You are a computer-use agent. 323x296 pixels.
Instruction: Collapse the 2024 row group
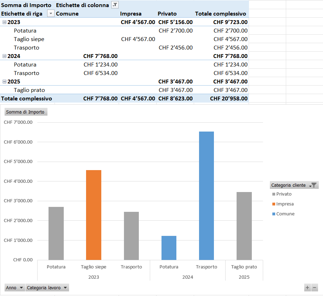pos(4,56)
